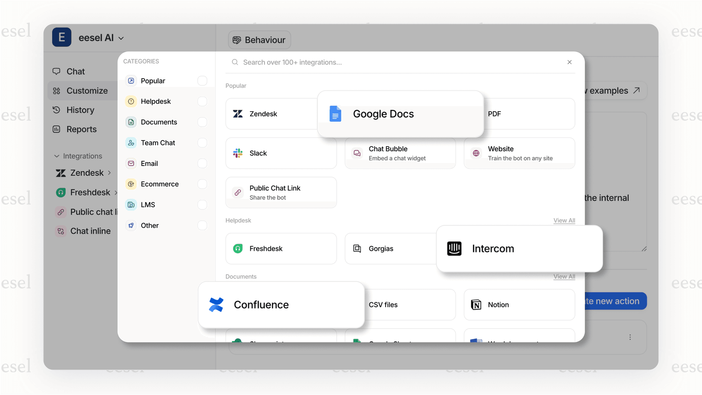Expand the Zendesk sidebar integration arrow
Screen dimensions: 702x395
click(109, 173)
